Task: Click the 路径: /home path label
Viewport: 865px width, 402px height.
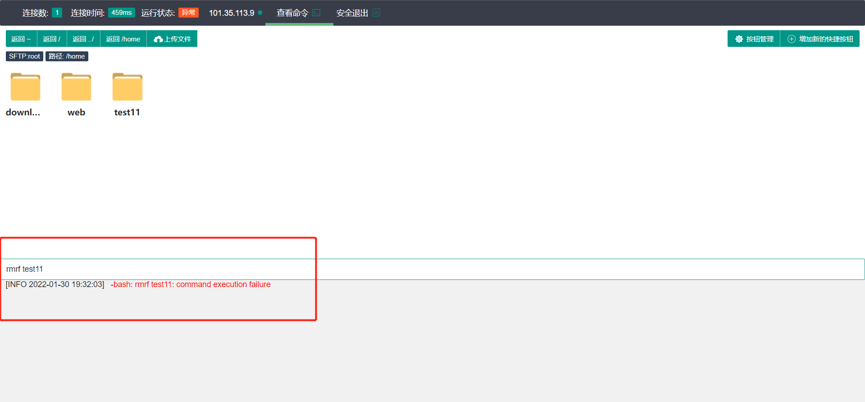Action: click(x=67, y=56)
